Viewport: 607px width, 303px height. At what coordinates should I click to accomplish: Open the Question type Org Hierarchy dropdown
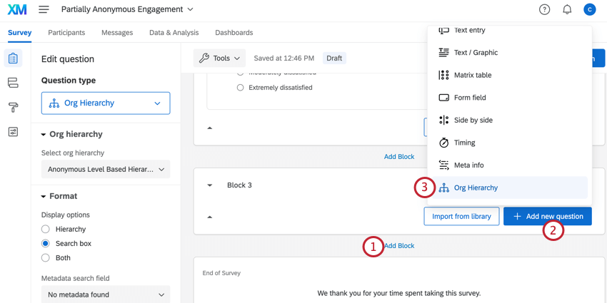[106, 103]
